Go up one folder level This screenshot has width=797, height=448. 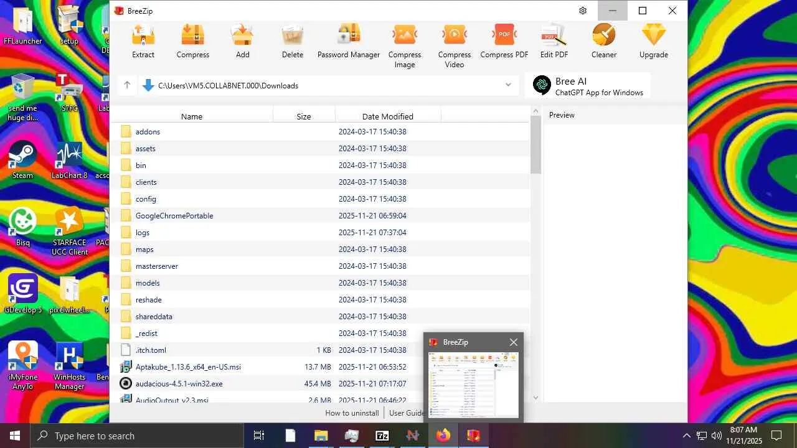point(127,85)
